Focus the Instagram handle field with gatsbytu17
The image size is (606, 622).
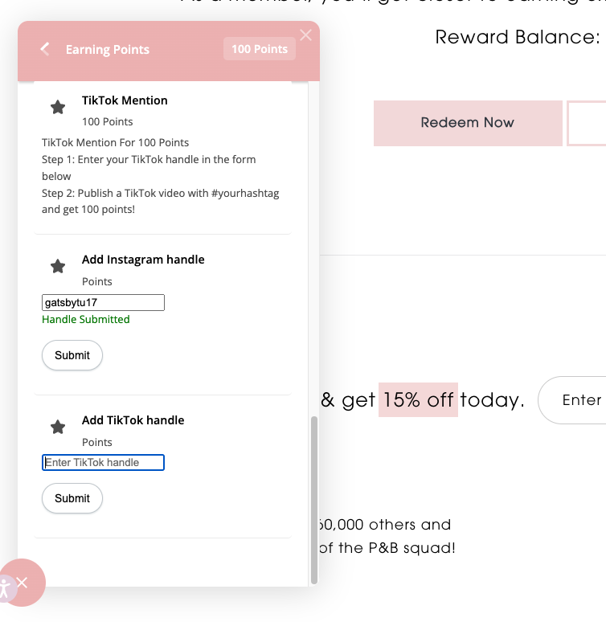click(103, 303)
